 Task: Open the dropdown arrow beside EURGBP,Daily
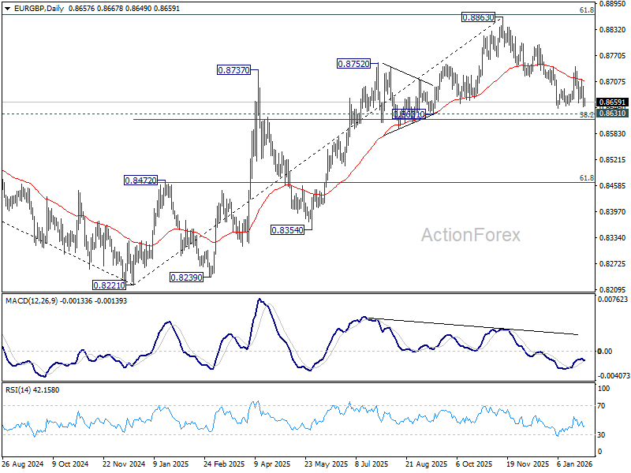(x=7, y=9)
